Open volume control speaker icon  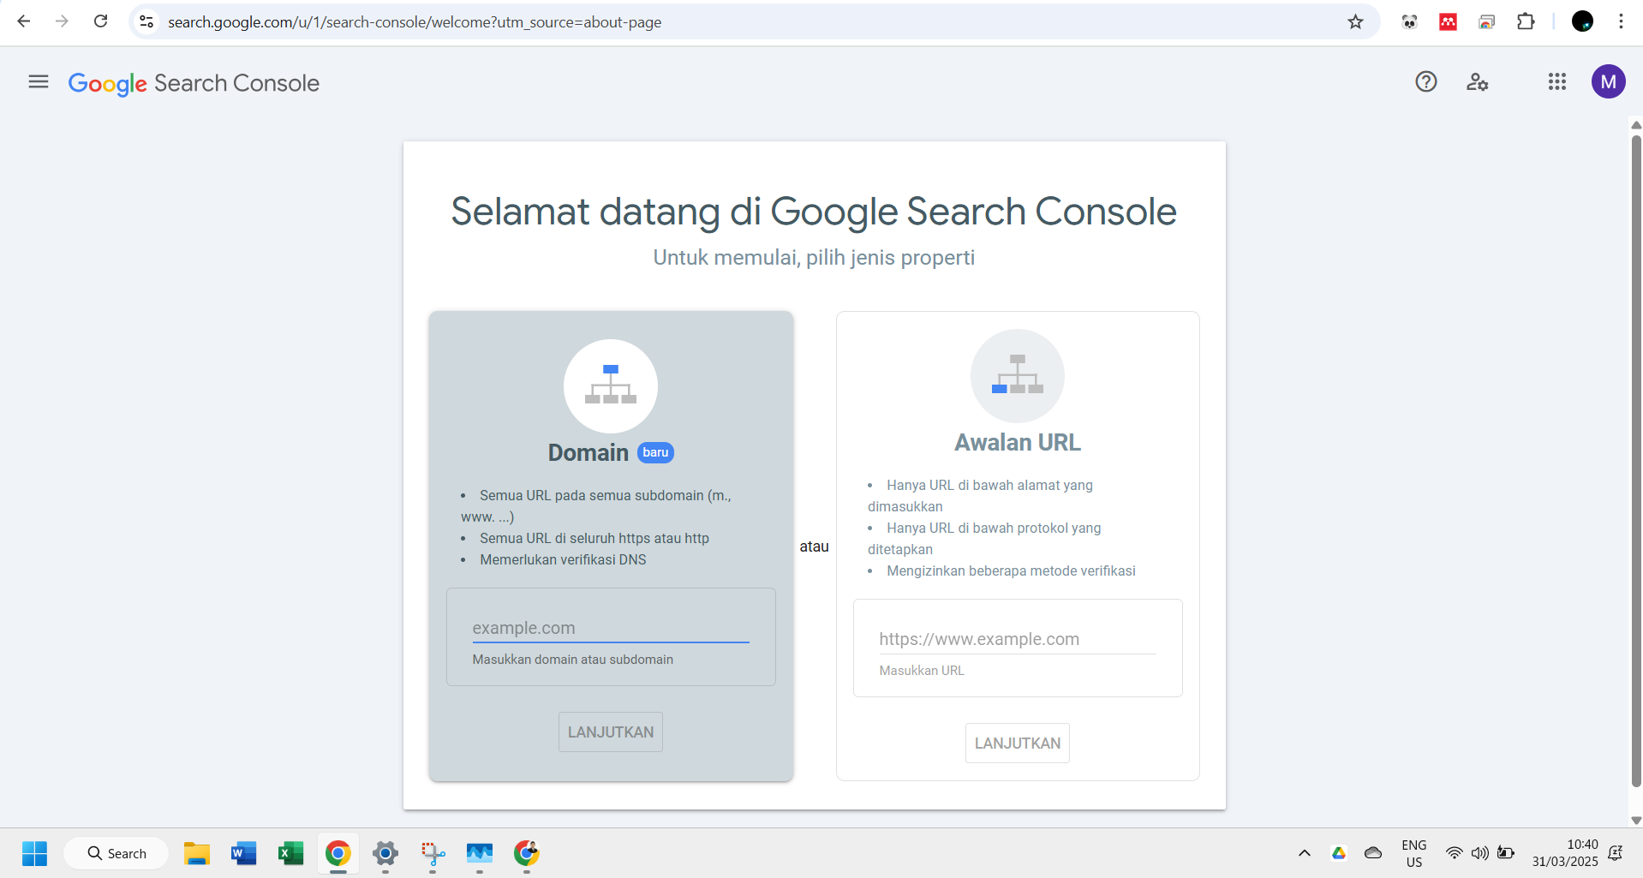1479,853
